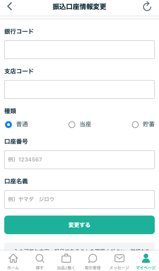Click the 支店コード input field
This screenshot has height=271, width=159.
79,89
